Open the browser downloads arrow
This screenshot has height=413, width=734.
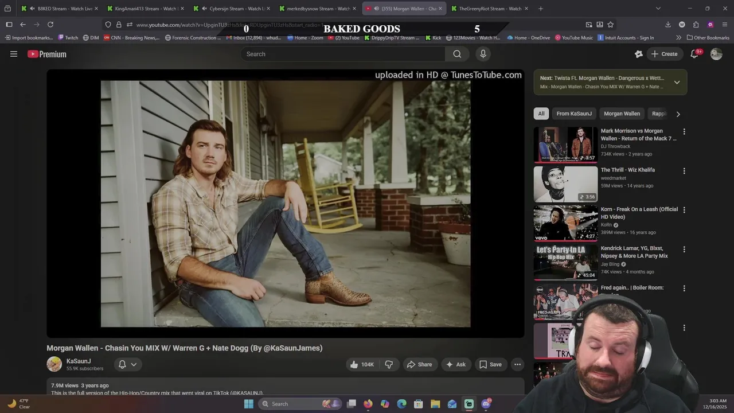[x=668, y=25]
